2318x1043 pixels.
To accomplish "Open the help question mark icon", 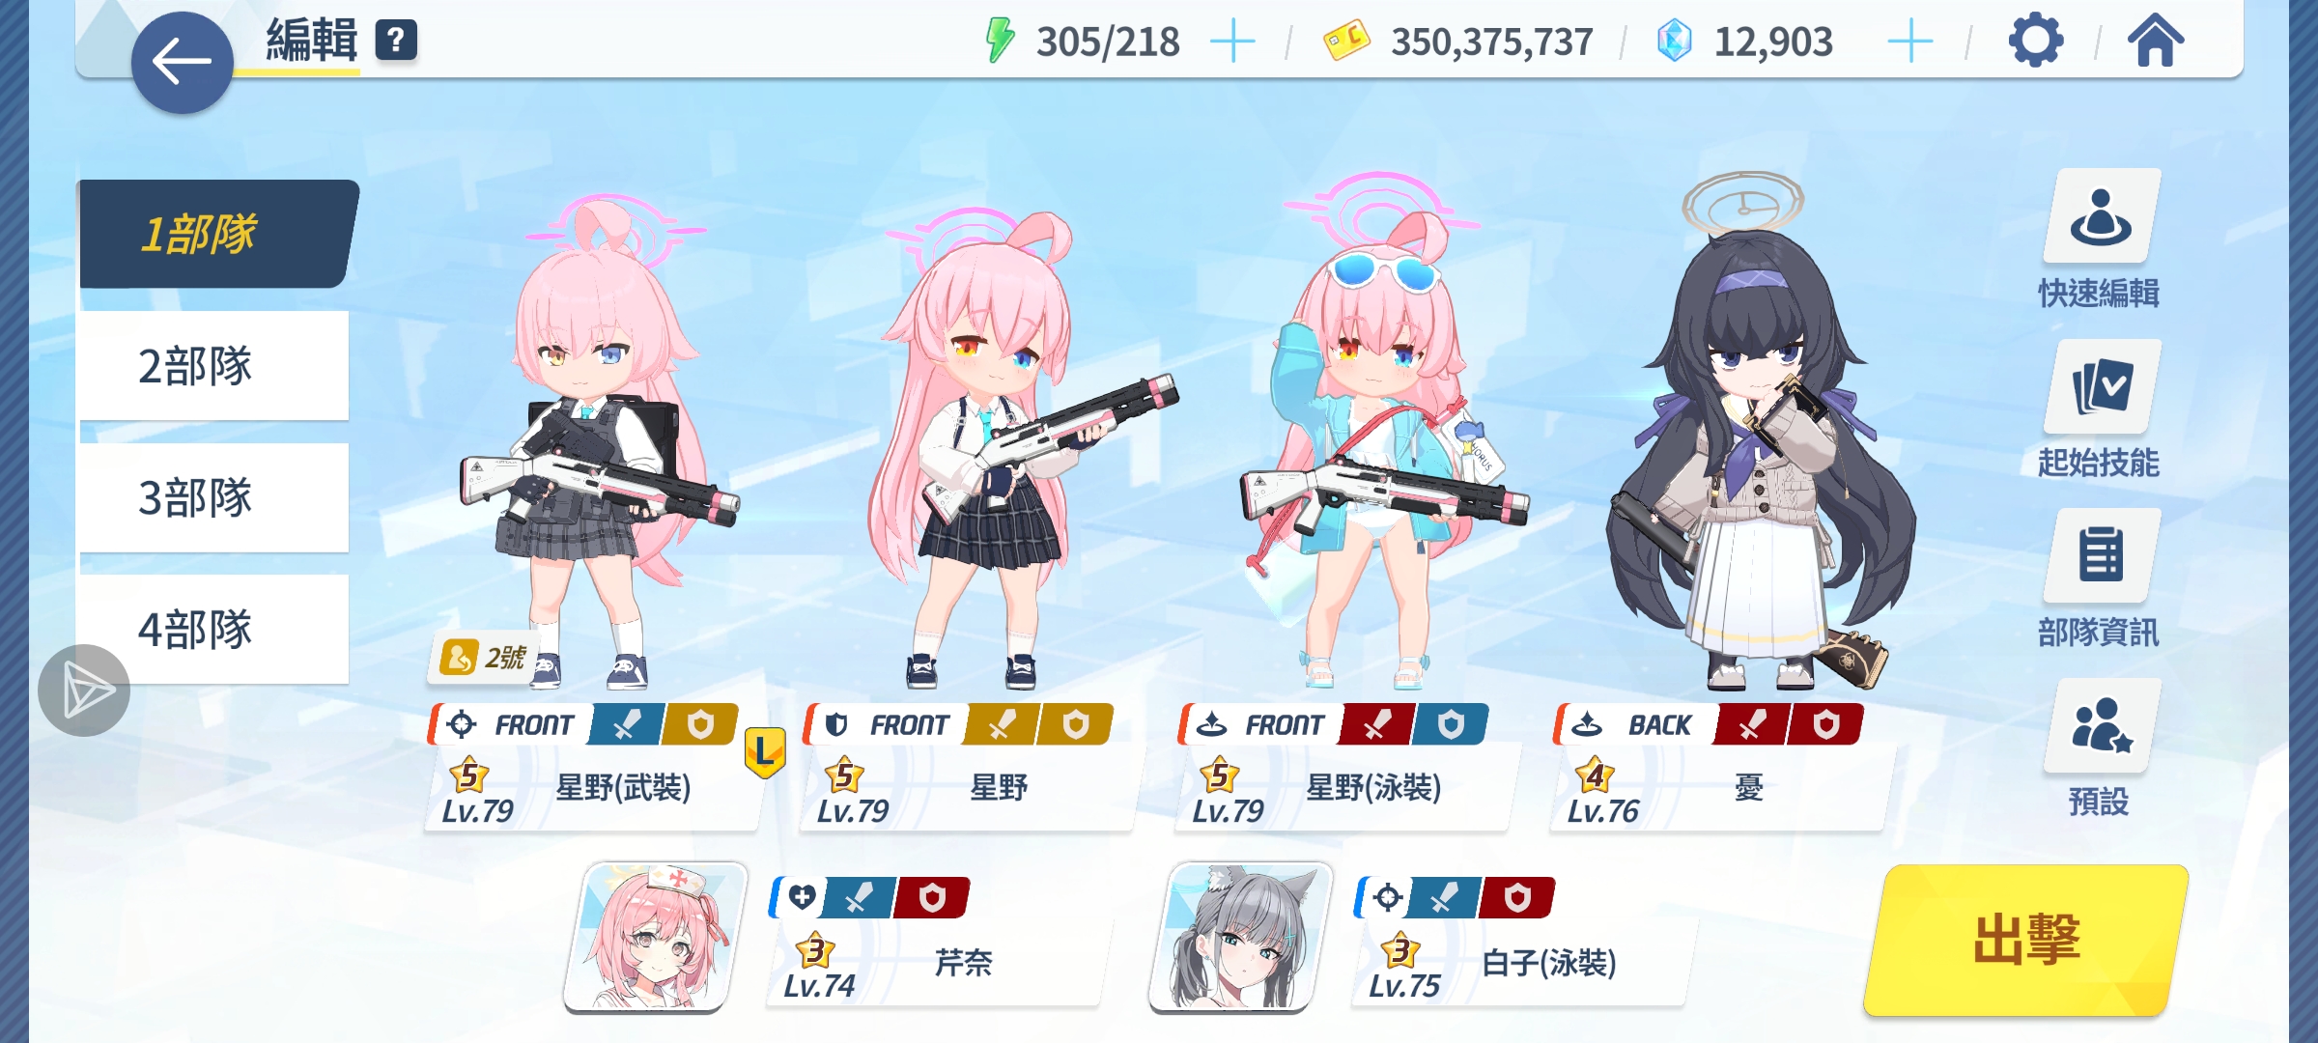I will coord(396,41).
